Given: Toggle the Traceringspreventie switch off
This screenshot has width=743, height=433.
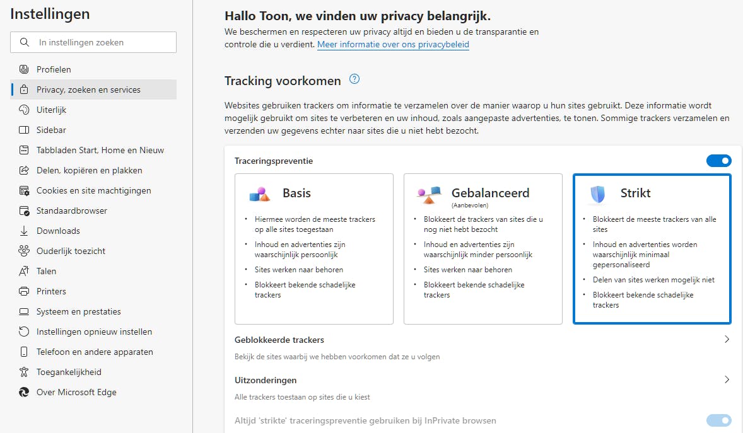Looking at the screenshot, I should coord(718,161).
